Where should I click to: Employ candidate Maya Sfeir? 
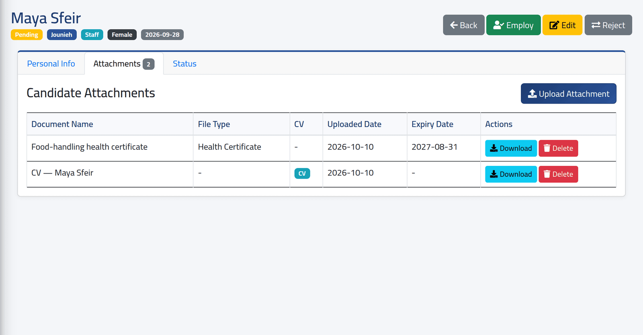(514, 25)
